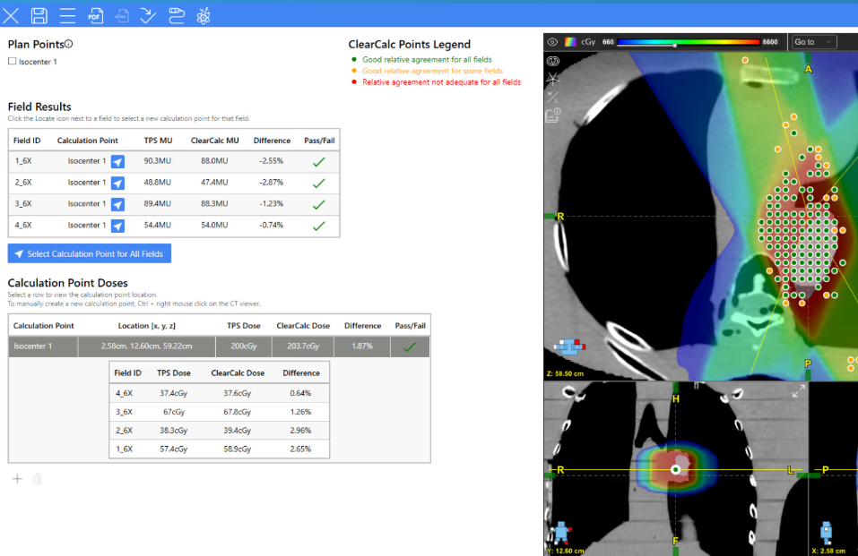The height and width of the screenshot is (556, 858).
Task: Click the checkmark approve icon in toolbar
Action: (148, 16)
